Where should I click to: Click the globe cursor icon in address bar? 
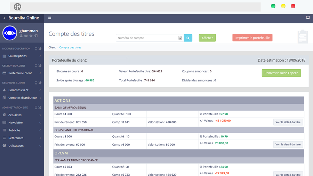(x=18, y=7)
